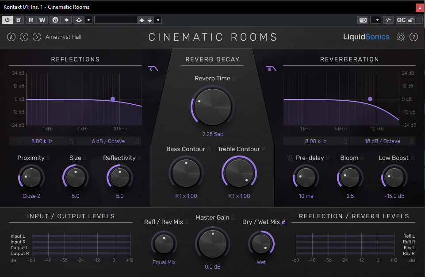Toggle the Master Gain lock icon
The width and height of the screenshot is (425, 277).
233,217
